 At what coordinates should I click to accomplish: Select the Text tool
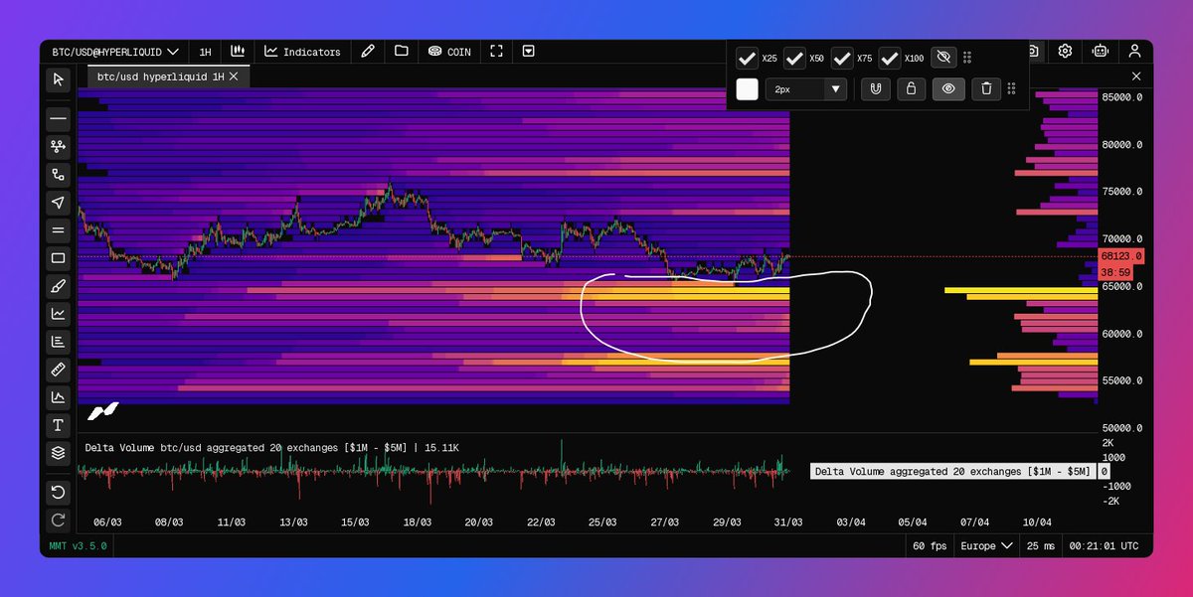click(x=58, y=425)
